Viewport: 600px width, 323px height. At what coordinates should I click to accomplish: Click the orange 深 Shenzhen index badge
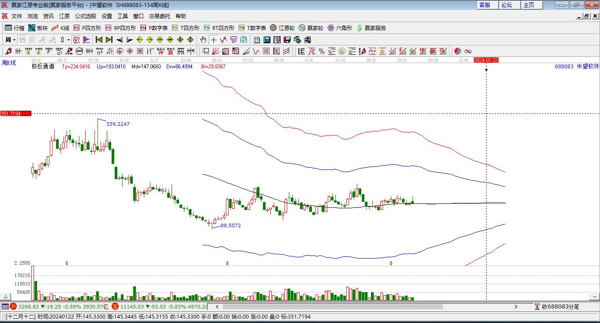click(115, 306)
